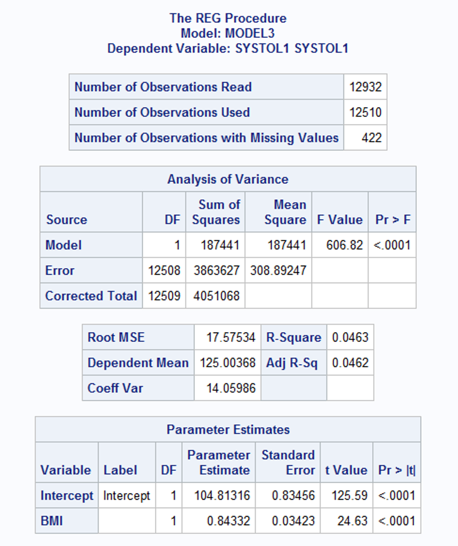Select the Dependent Variable SYSTOL1 heading line
The image size is (458, 546).
[x=228, y=49]
